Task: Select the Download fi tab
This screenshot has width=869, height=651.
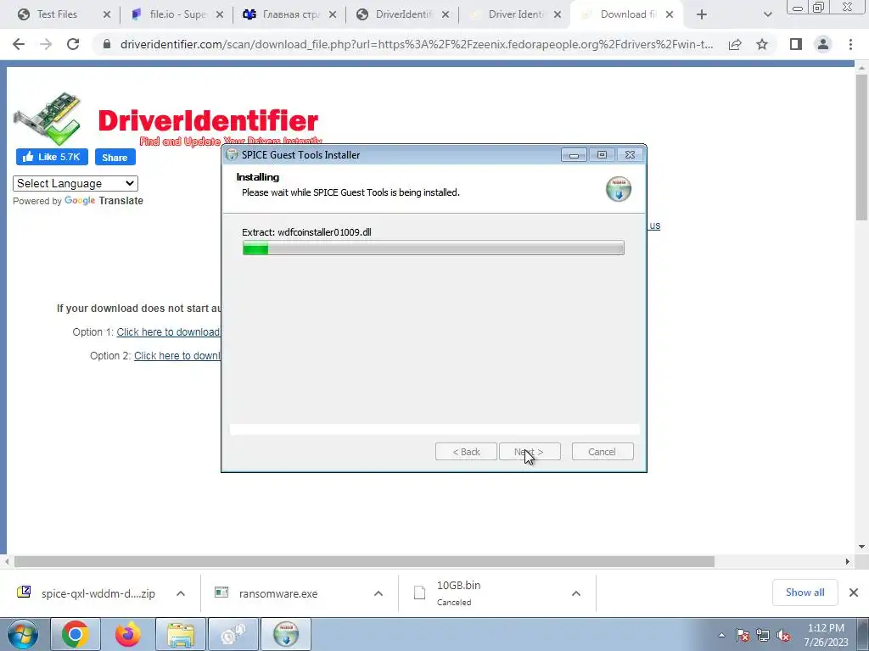Action: coord(626,15)
